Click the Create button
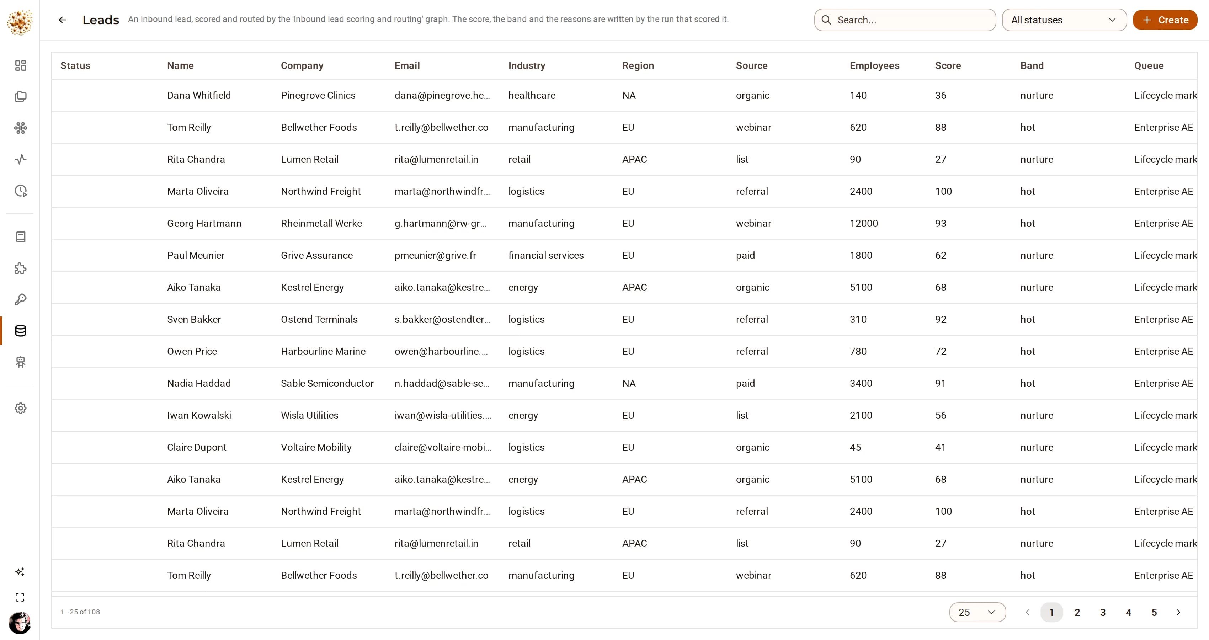This screenshot has height=640, width=1209. pos(1165,20)
